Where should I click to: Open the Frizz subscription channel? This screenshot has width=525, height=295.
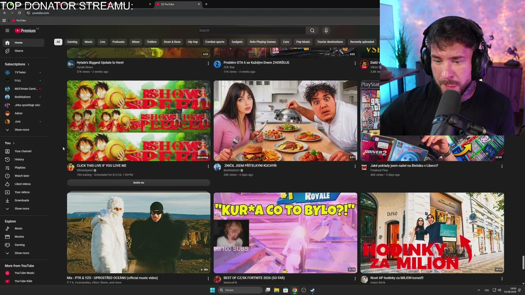click(23, 81)
